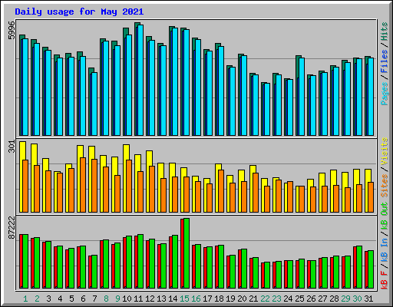This screenshot has height=307, width=393.
Task: Click the kB F legend label
Action: click(384, 280)
